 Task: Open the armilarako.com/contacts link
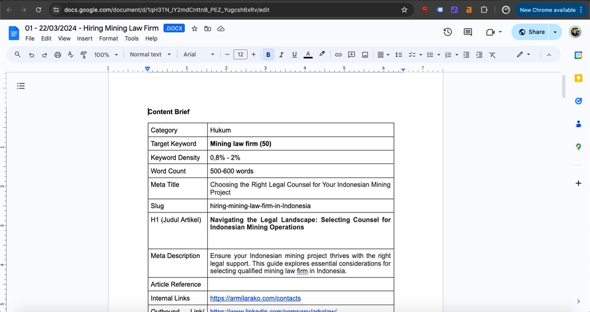255,298
